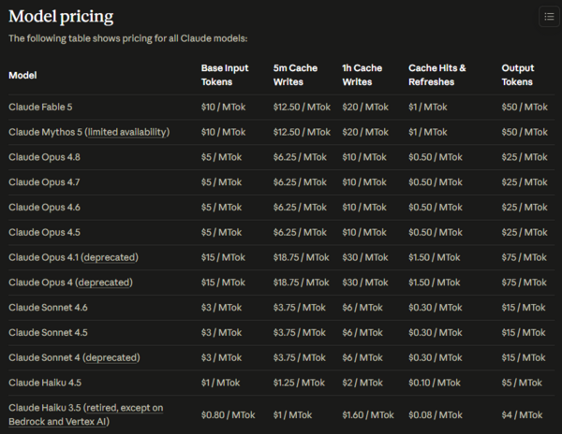Click Claude Sonnet 4.5 1h cache write price $6
The height and width of the screenshot is (434, 562).
pos(362,332)
